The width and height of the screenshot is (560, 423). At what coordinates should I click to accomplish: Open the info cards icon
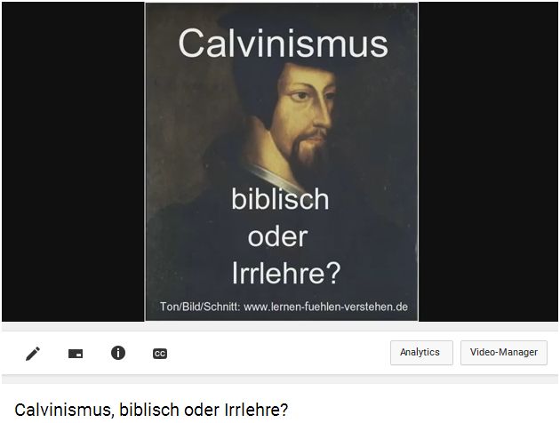click(118, 353)
